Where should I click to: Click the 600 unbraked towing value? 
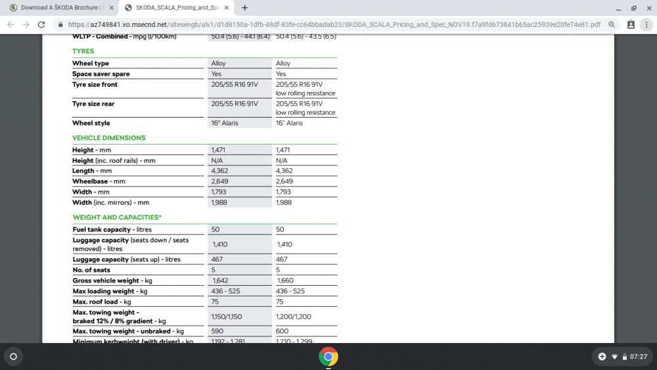click(282, 331)
